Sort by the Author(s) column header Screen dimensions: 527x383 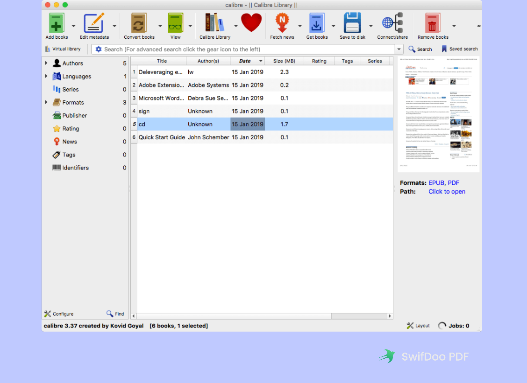208,61
